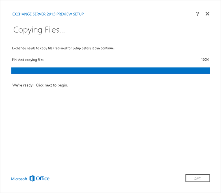Click the 100% progress label

pos(205,60)
